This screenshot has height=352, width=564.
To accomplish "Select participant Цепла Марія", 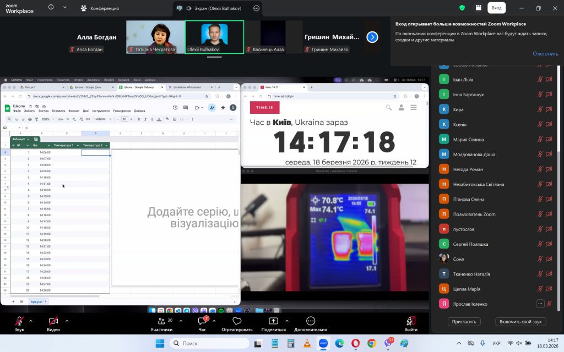I will coord(496,289).
